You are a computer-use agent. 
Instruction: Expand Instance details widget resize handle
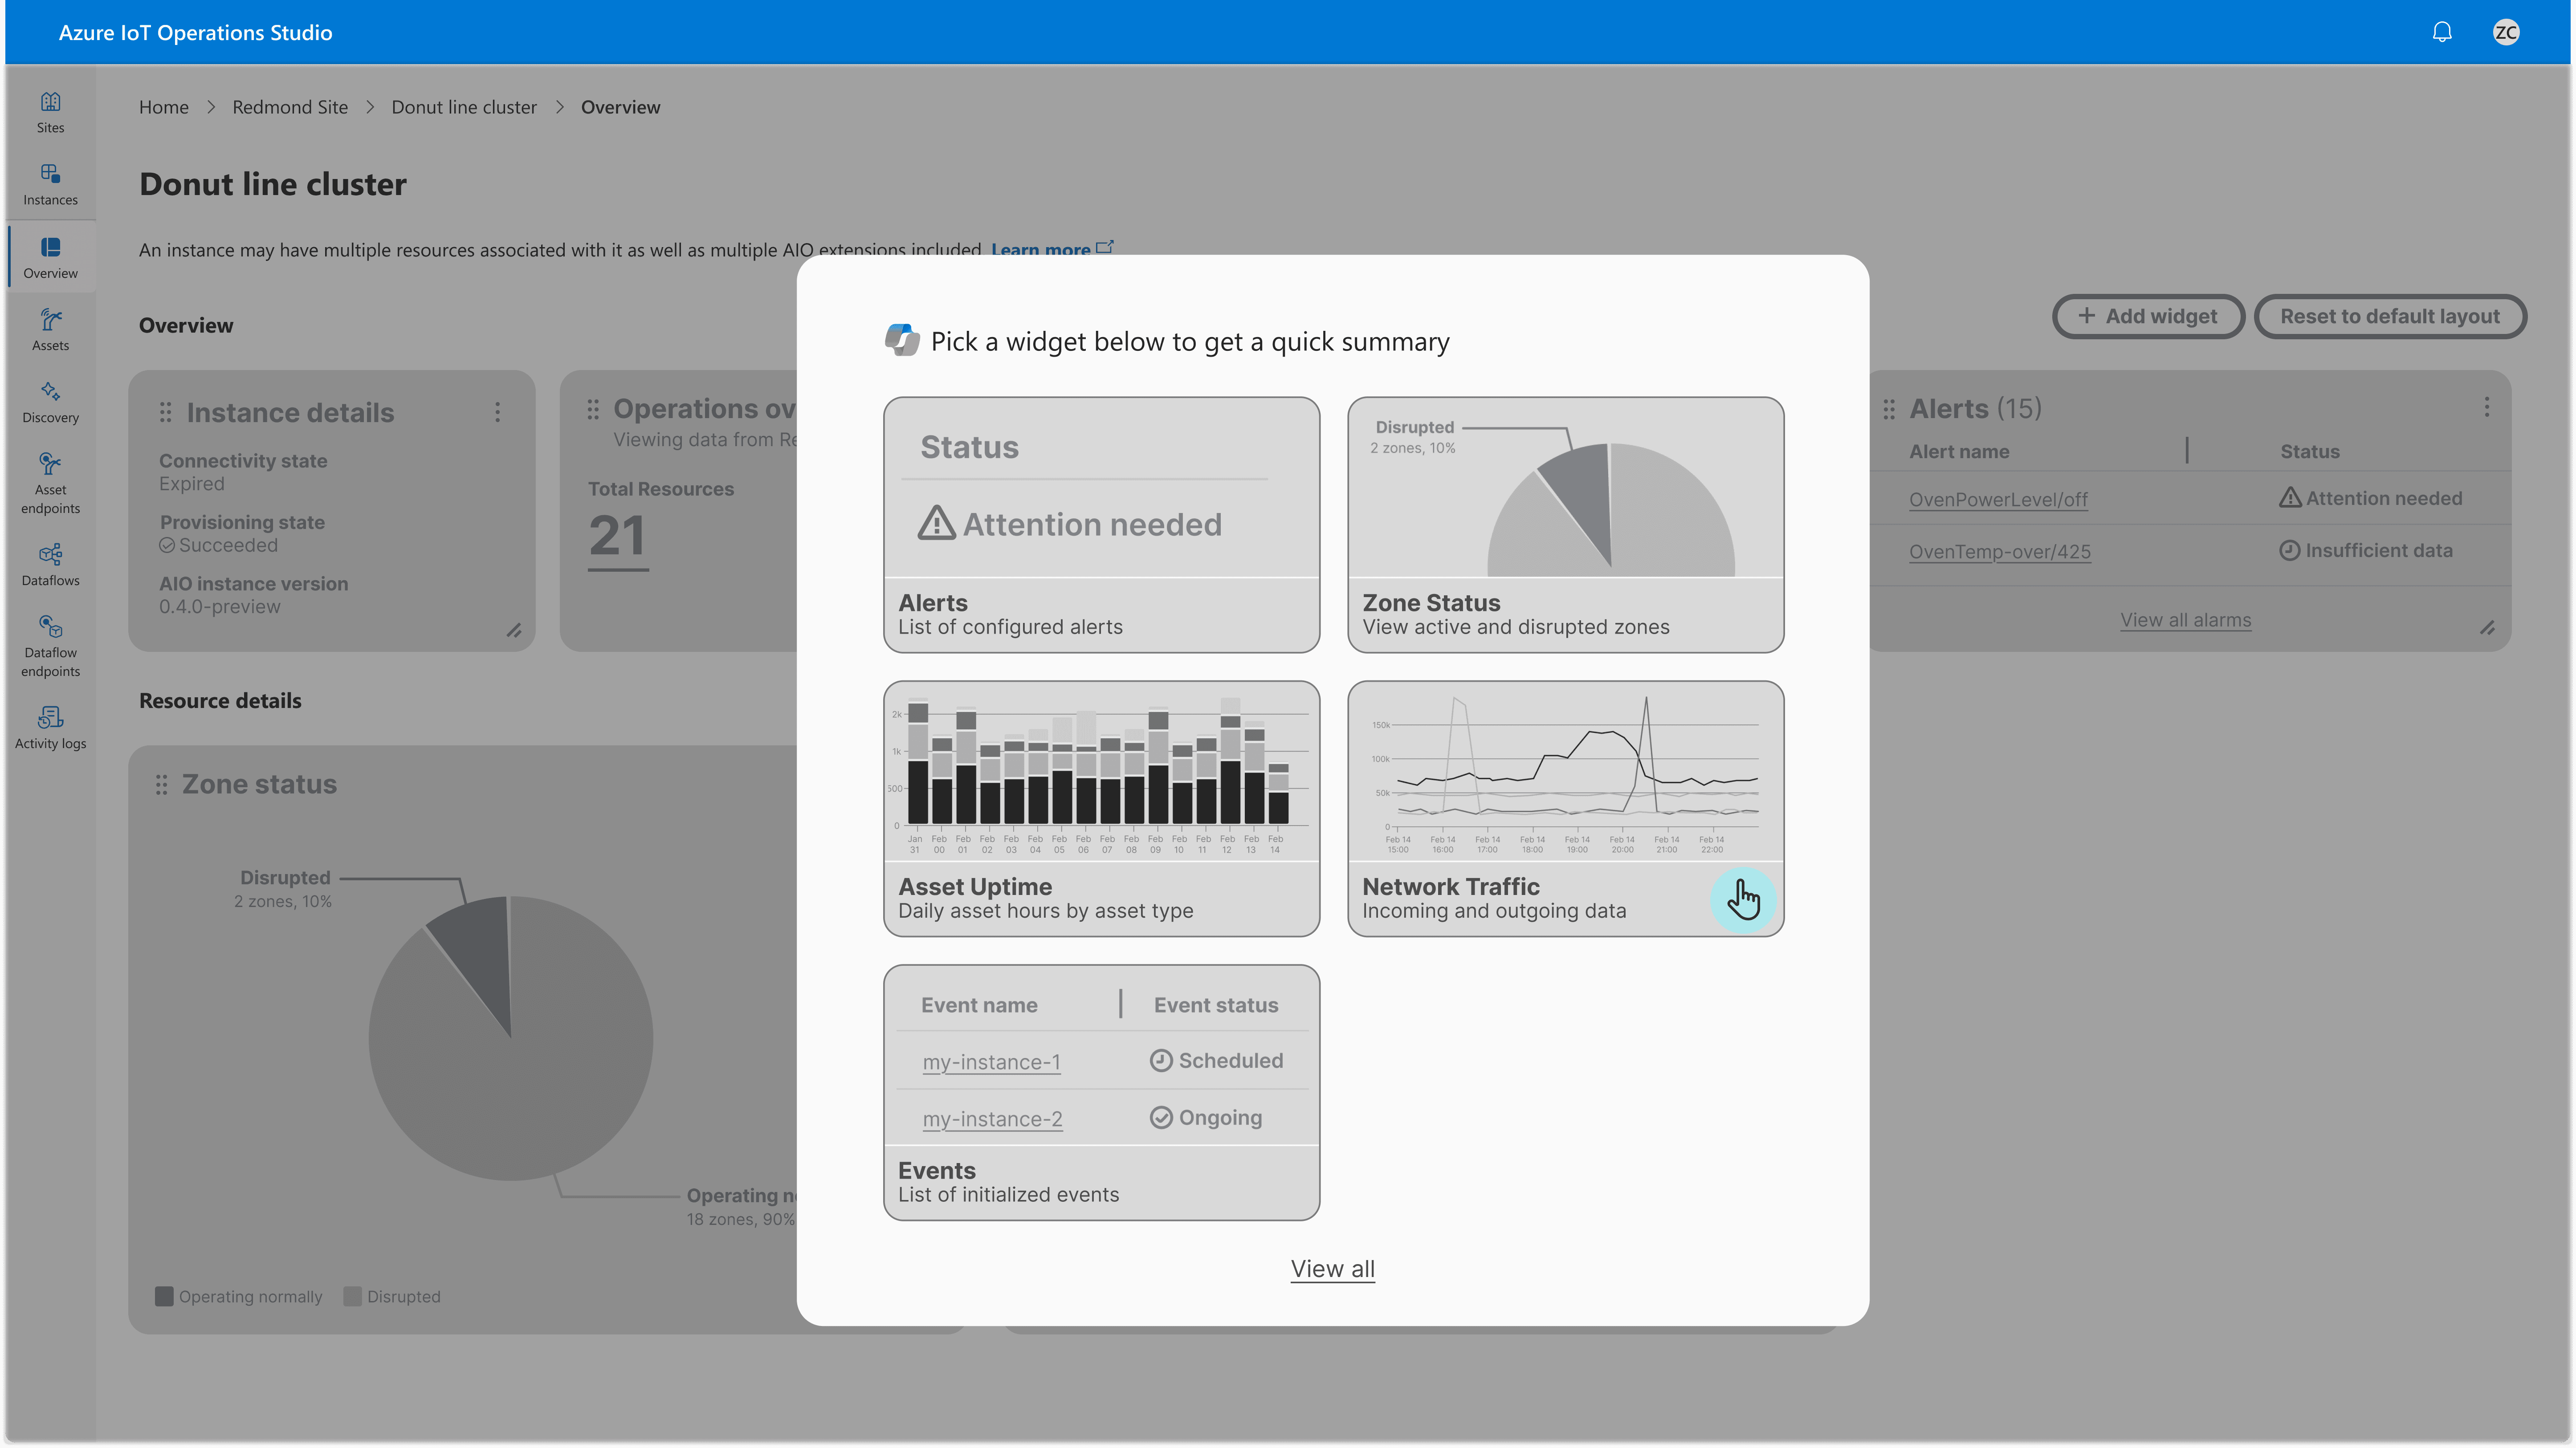[x=514, y=630]
